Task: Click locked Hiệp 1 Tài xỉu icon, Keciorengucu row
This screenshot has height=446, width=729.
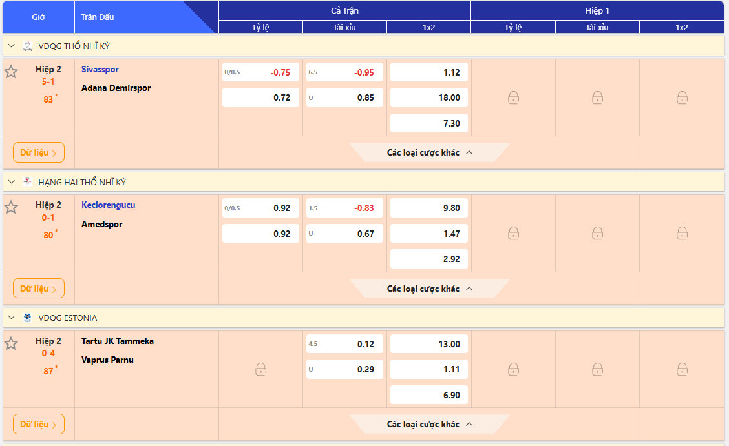Action: pos(597,233)
